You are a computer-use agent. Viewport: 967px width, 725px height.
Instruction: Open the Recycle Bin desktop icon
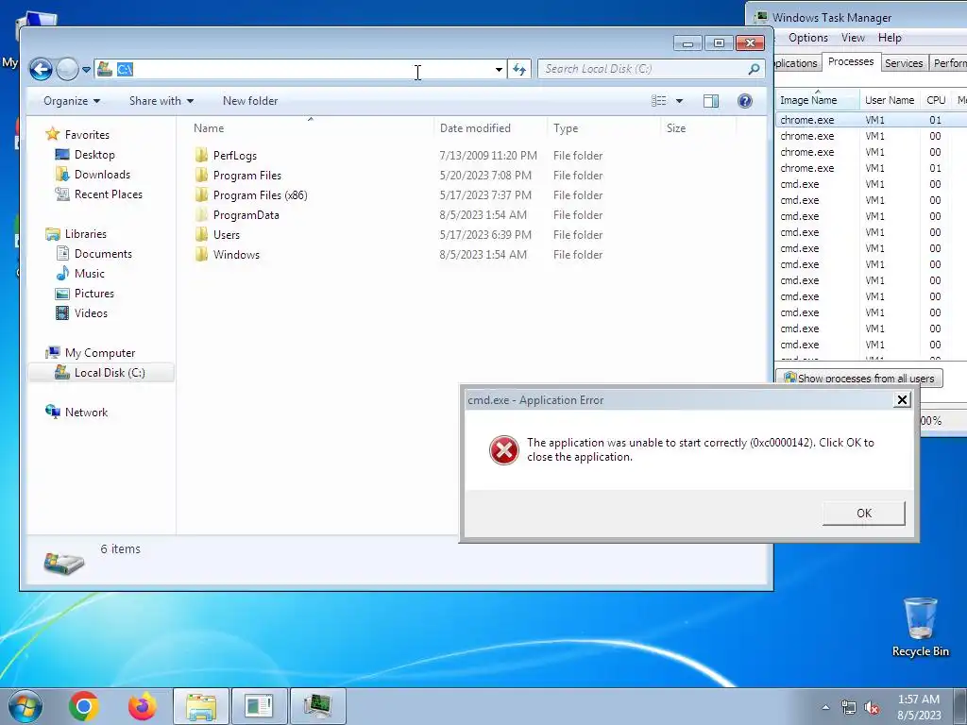click(x=920, y=627)
